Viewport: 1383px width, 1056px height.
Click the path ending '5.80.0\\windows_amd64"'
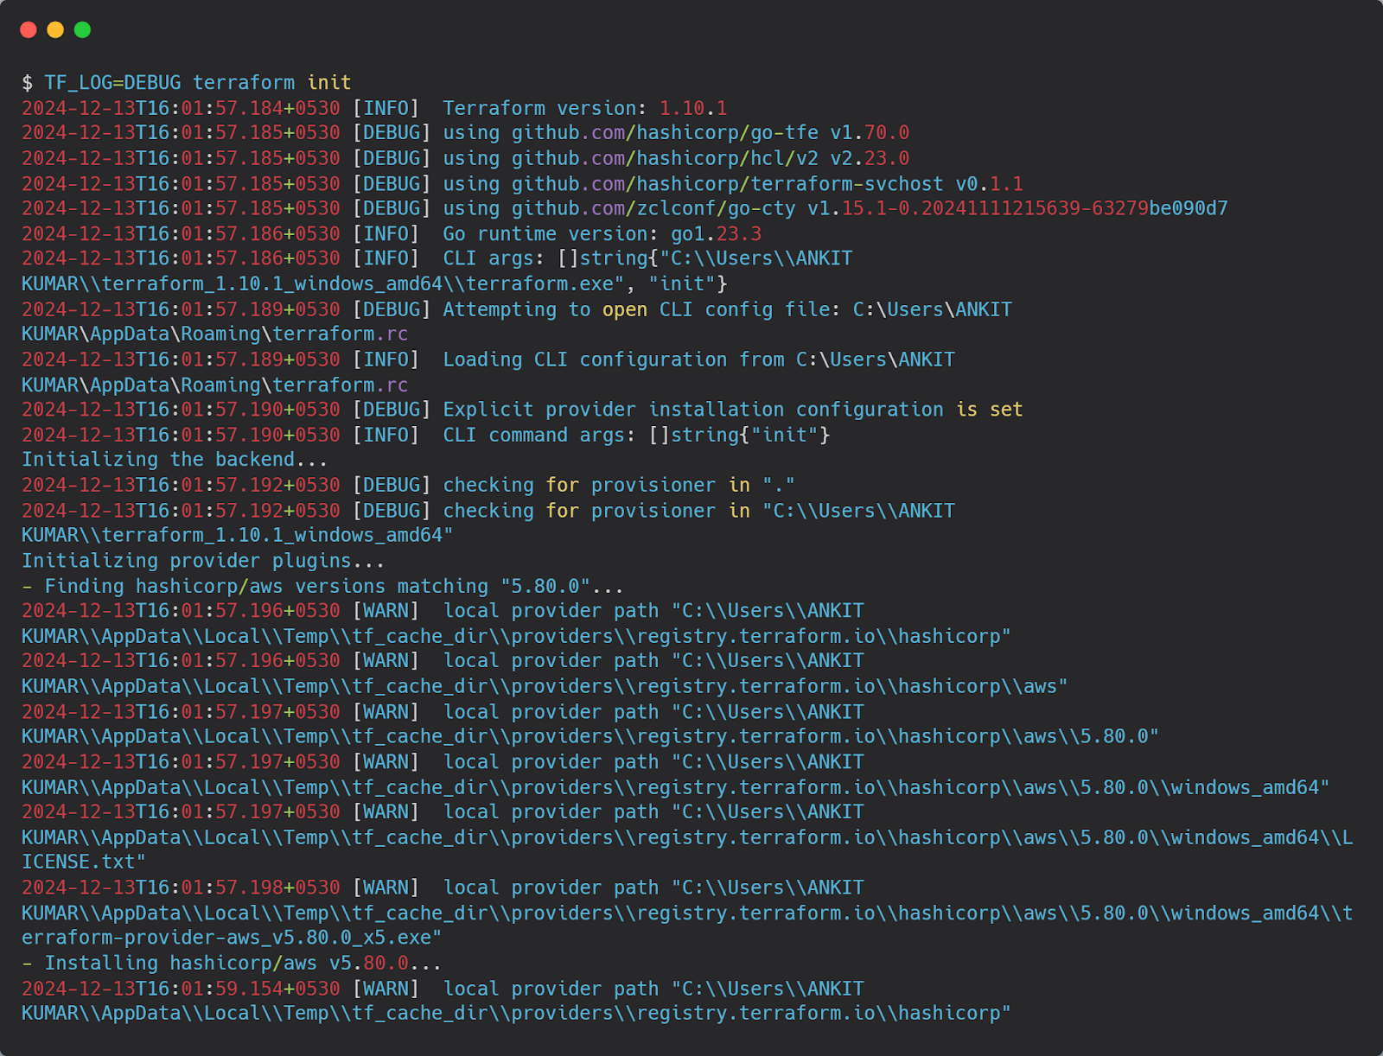[x=676, y=788]
